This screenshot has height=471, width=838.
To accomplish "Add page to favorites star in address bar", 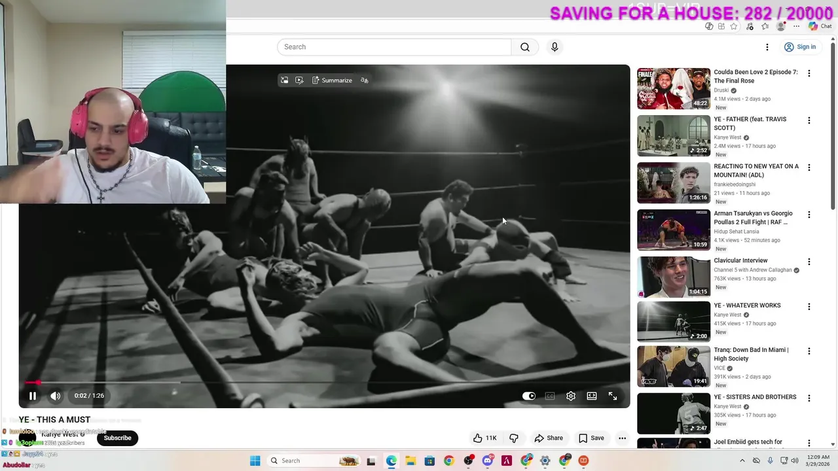I will pyautogui.click(x=734, y=26).
